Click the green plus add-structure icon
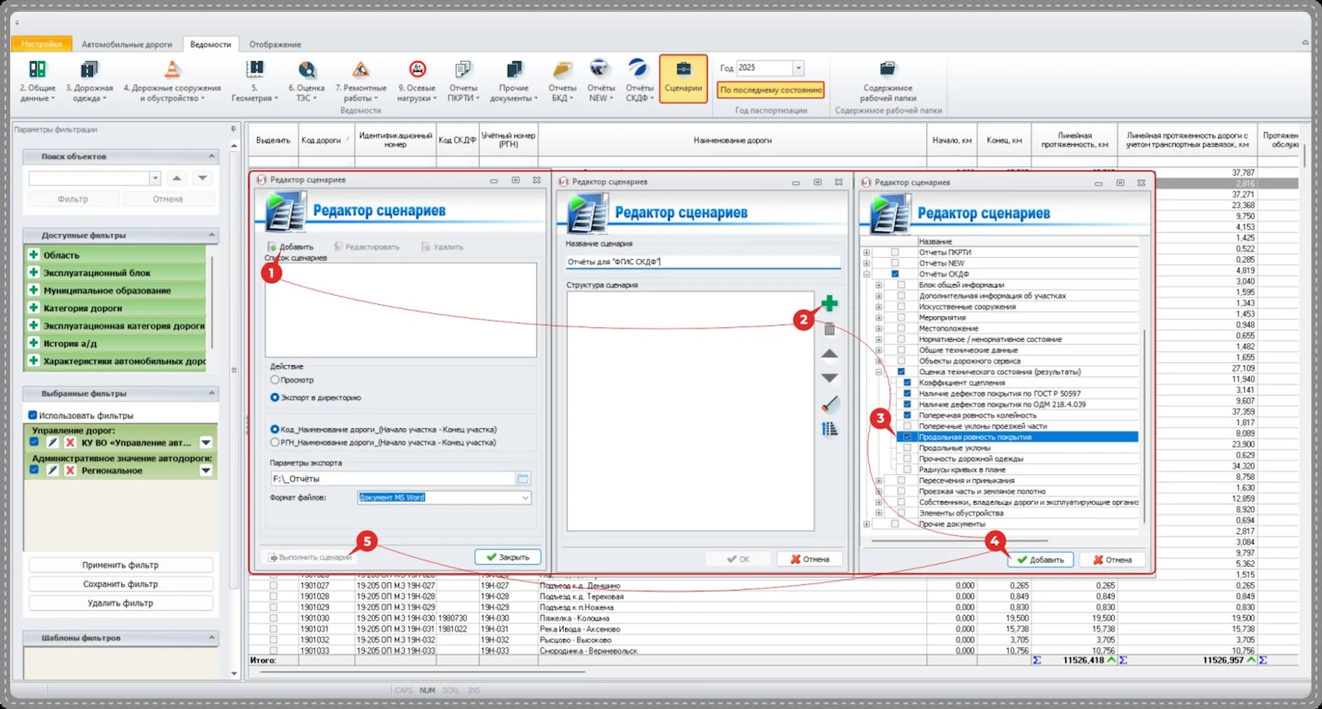1322x709 pixels. (x=830, y=304)
